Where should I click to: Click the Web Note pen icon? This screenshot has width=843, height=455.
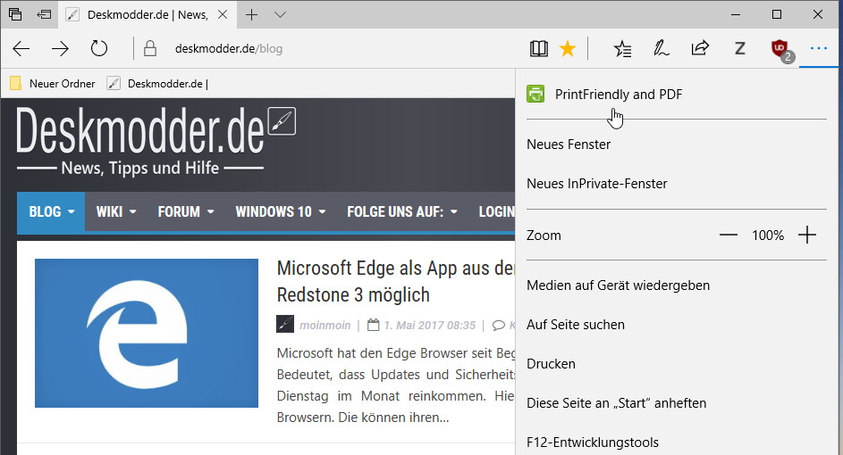click(662, 49)
